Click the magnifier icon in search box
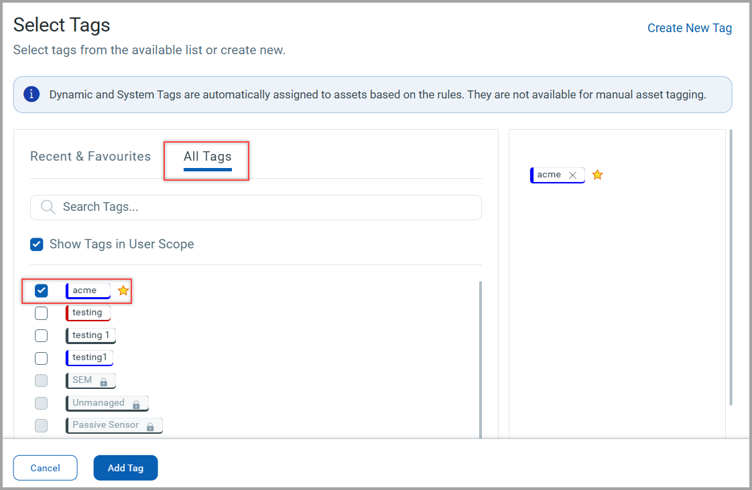752x490 pixels. pos(48,208)
